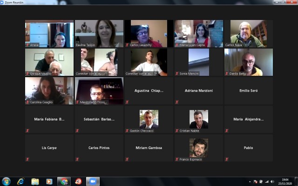
Task: Open Windows Media Player from taskbar
Action: pos(49,181)
